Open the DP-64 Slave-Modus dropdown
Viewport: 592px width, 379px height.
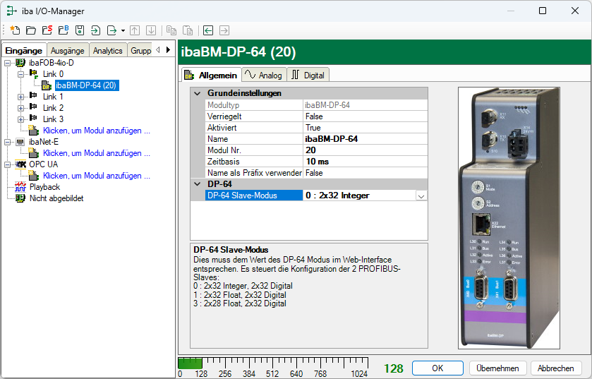[x=421, y=195]
